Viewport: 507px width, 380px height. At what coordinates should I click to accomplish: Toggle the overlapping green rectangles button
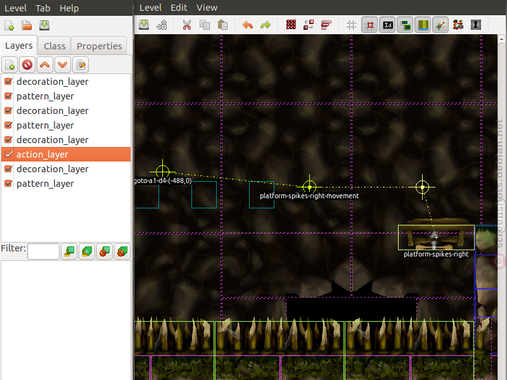click(x=405, y=25)
